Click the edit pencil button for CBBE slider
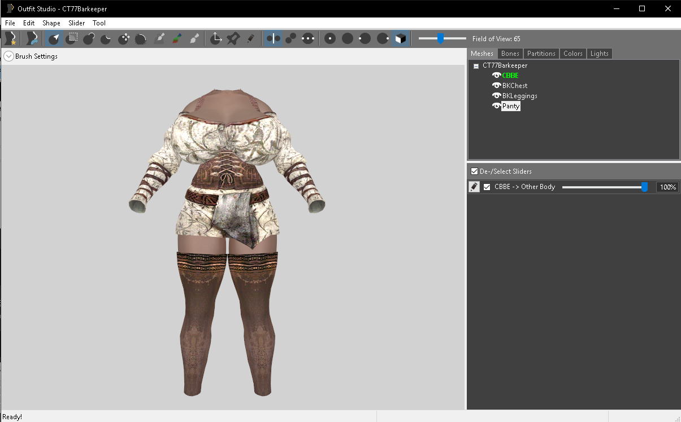681x422 pixels. 474,187
